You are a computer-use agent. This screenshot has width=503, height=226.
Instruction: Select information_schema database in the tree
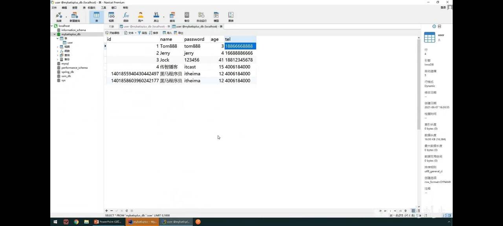click(x=71, y=30)
